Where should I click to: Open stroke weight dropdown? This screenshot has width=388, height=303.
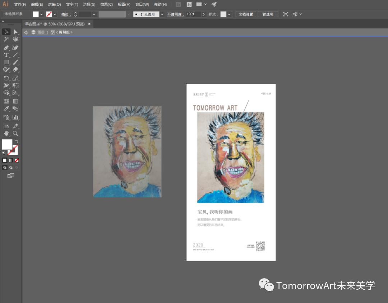(94, 14)
